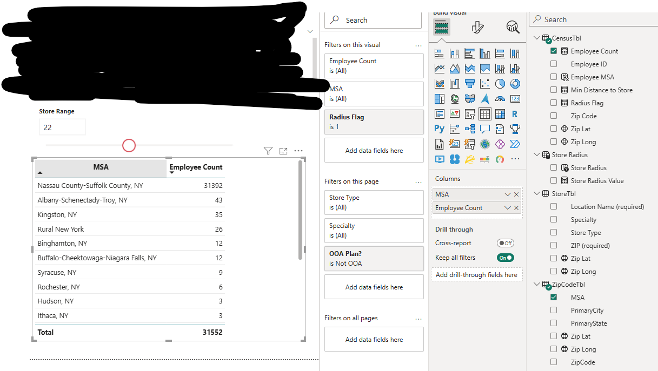The width and height of the screenshot is (658, 371).
Task: Open the table visual's filter icon
Action: 268,151
